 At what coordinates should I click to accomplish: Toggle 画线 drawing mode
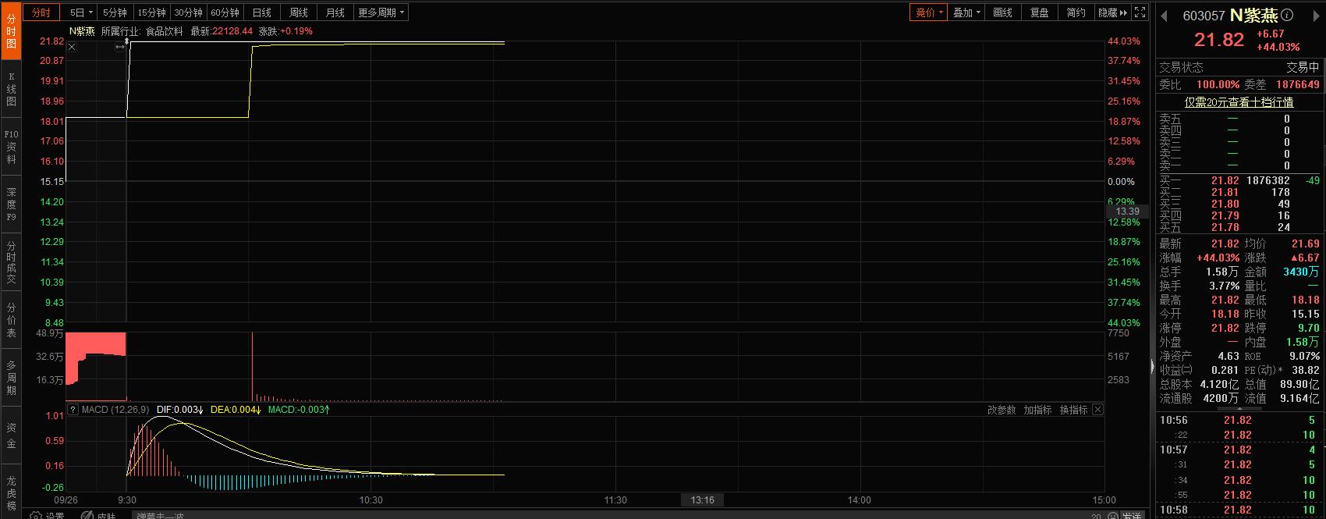point(1002,12)
